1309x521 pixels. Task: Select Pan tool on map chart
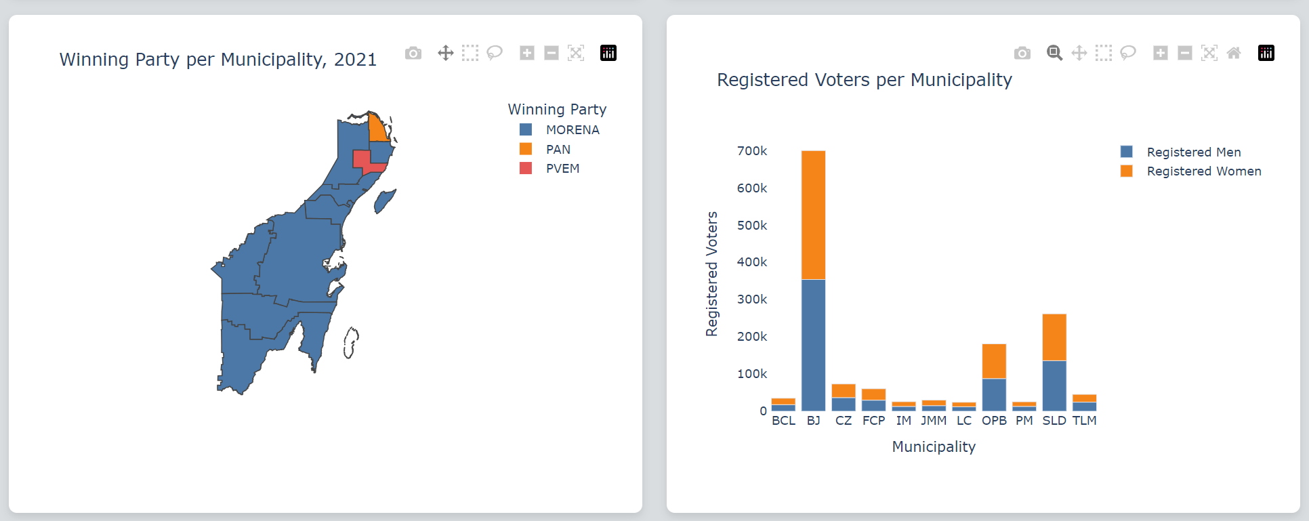tap(446, 53)
